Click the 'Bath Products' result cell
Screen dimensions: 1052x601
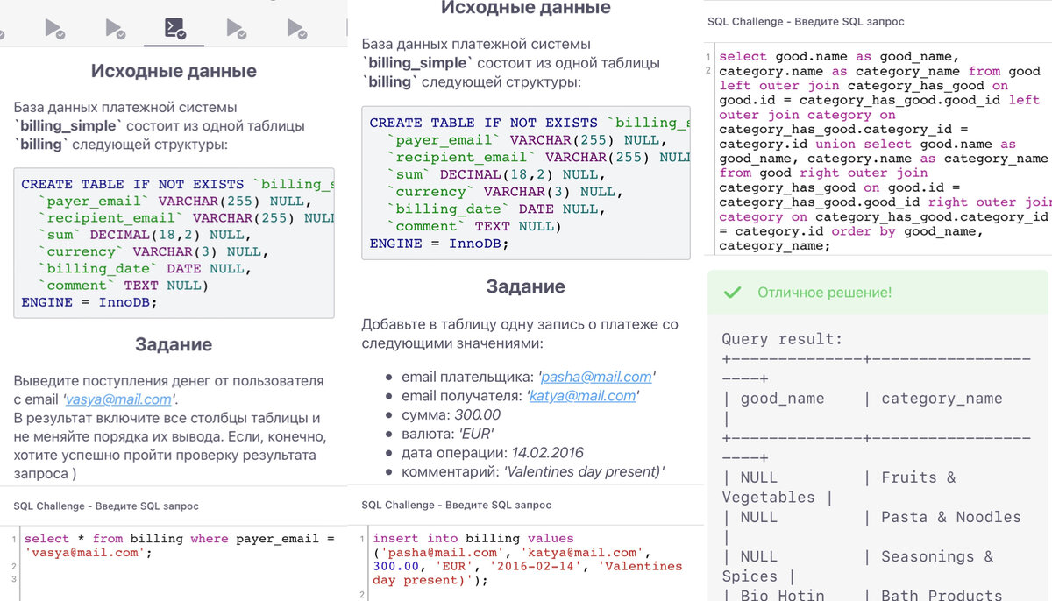pyautogui.click(x=942, y=595)
